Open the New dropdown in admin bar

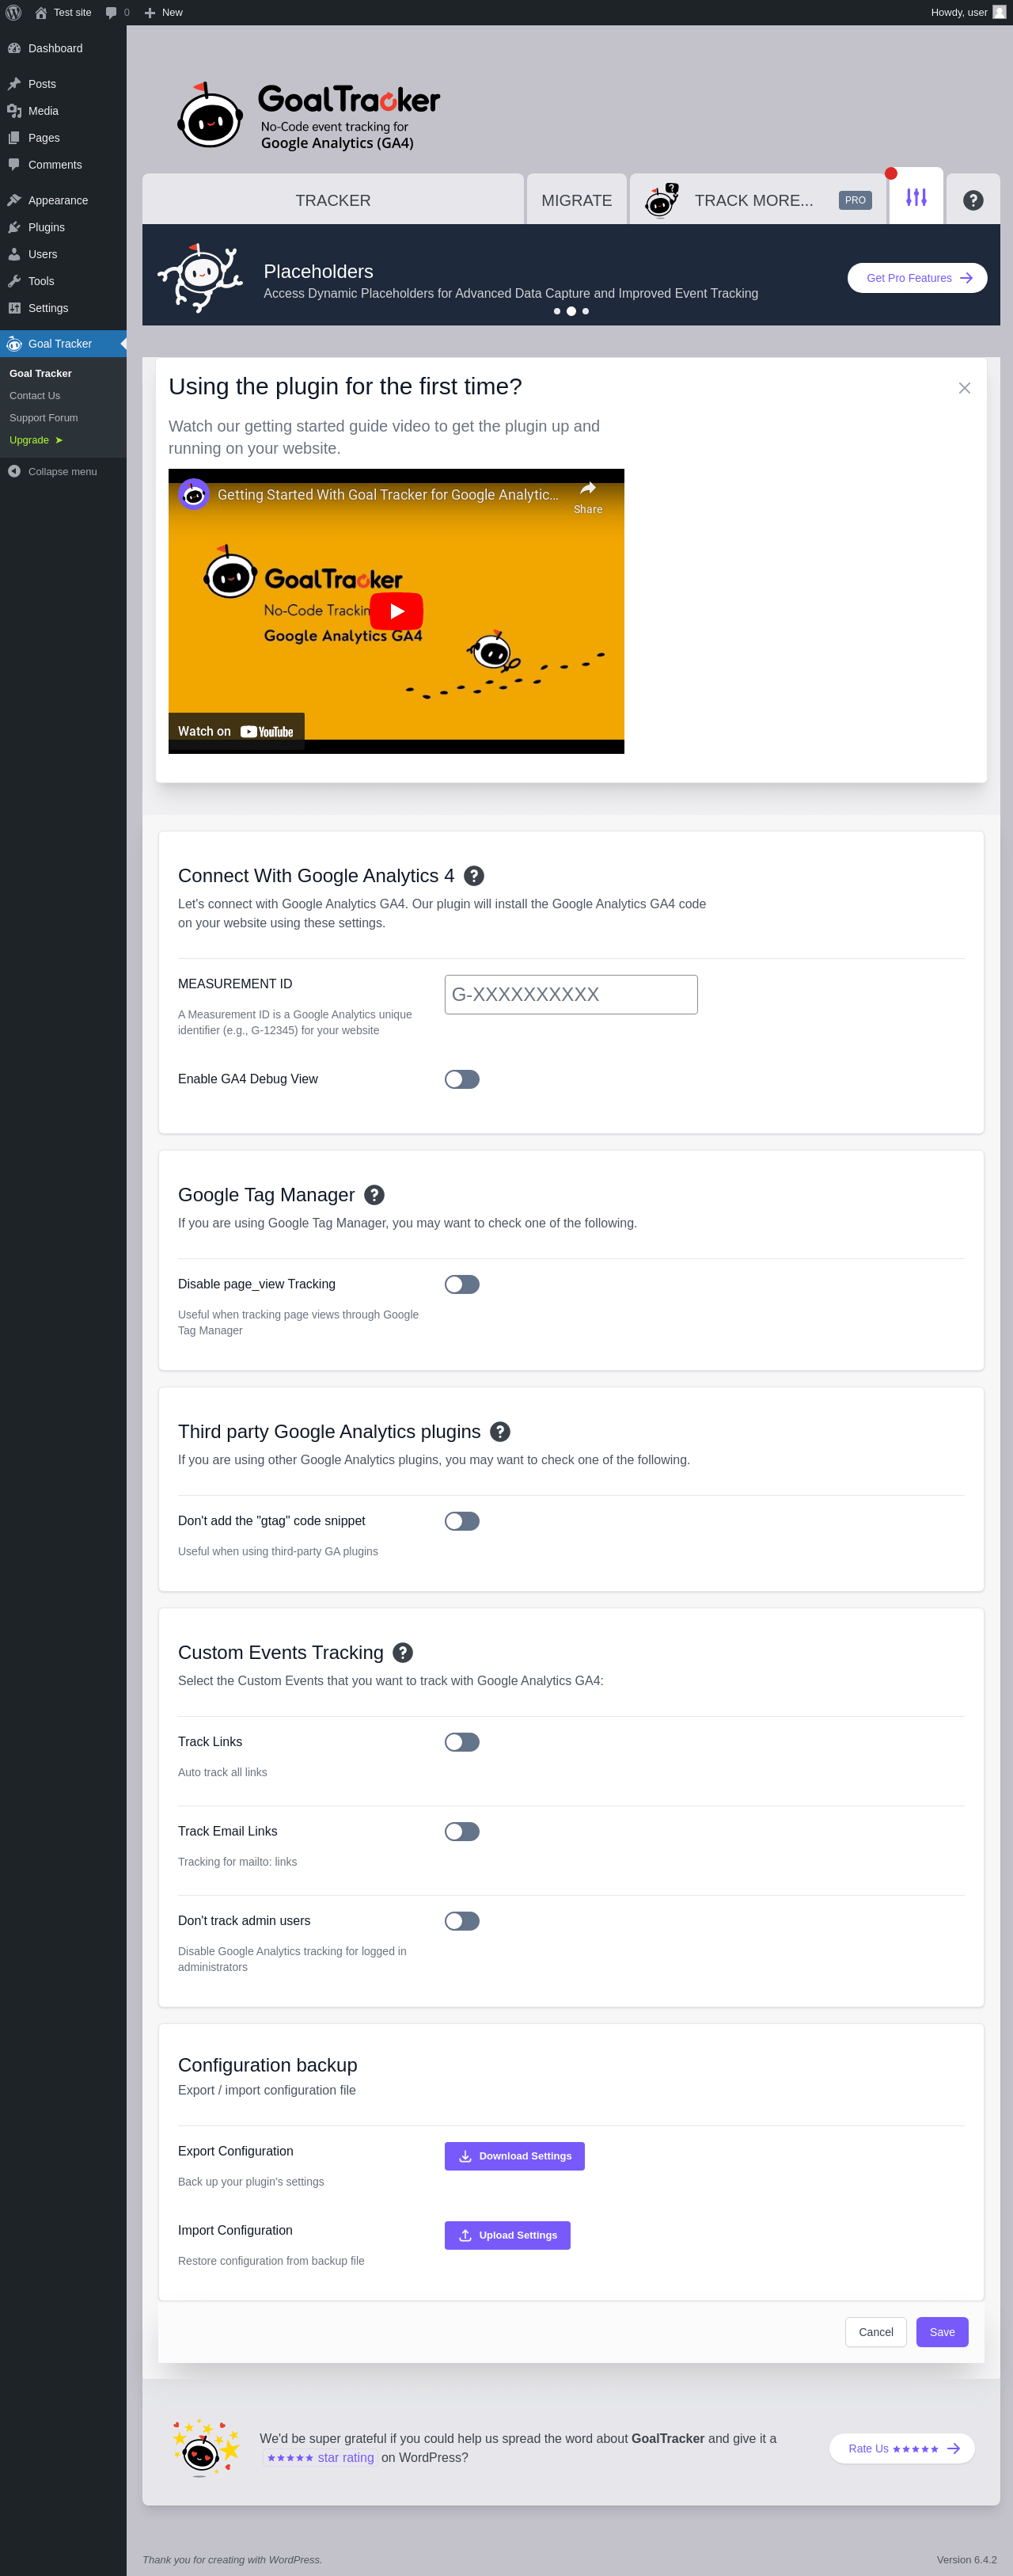coord(163,12)
